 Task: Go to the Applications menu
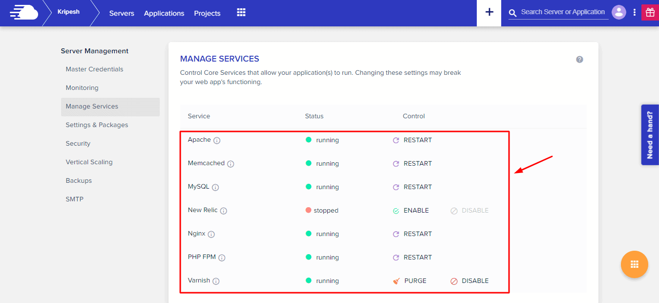[164, 13]
